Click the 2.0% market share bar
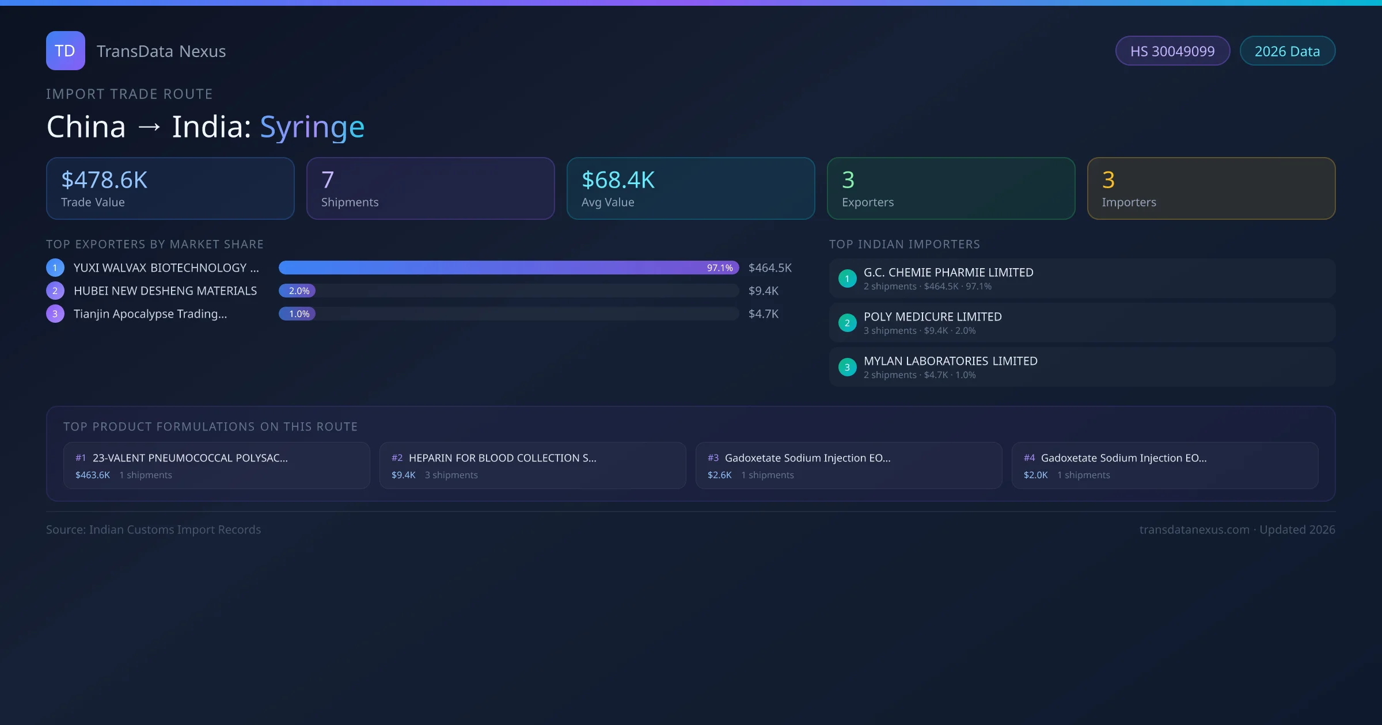The height and width of the screenshot is (725, 1382). (x=297, y=291)
